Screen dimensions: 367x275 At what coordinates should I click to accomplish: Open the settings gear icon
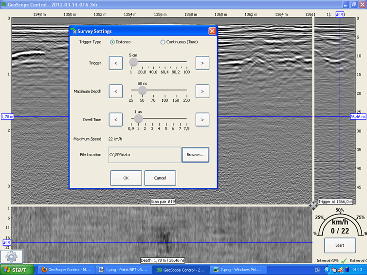pos(12,256)
